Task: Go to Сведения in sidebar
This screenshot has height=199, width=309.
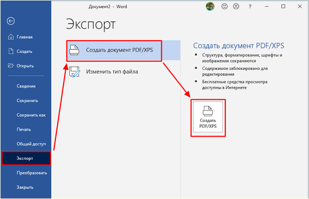Action: [26, 86]
